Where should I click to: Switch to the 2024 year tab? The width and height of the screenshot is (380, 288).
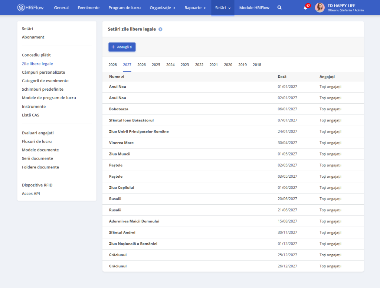point(170,65)
